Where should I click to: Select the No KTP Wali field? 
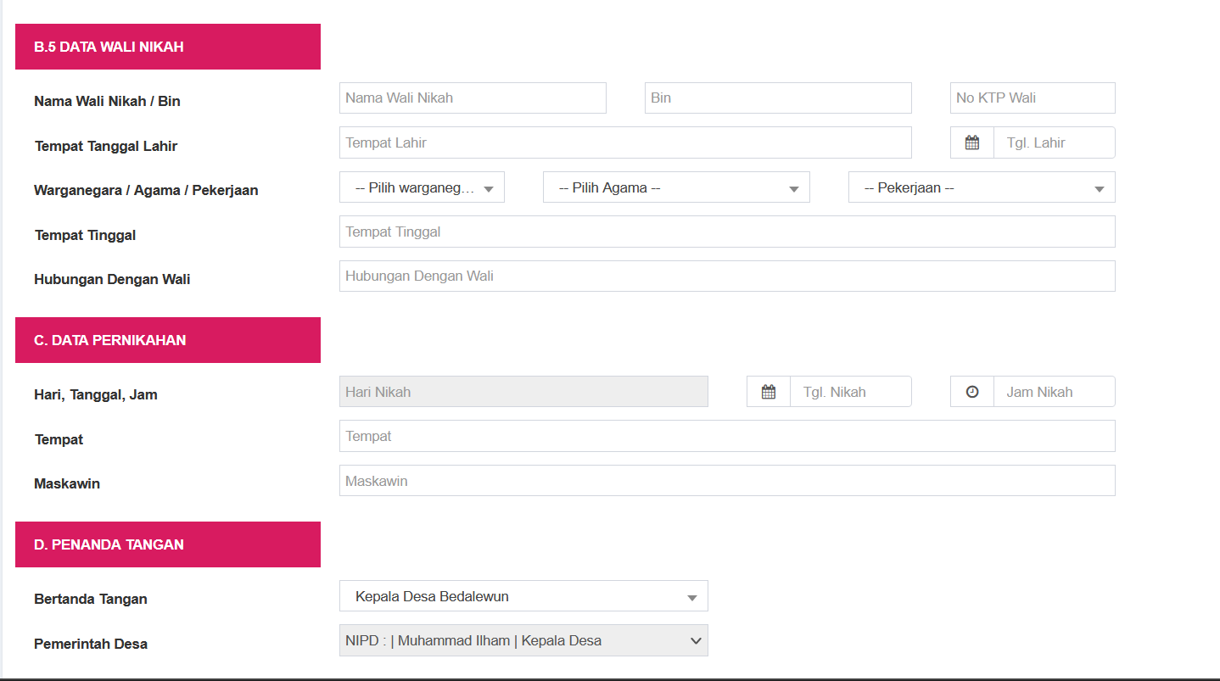[1032, 98]
